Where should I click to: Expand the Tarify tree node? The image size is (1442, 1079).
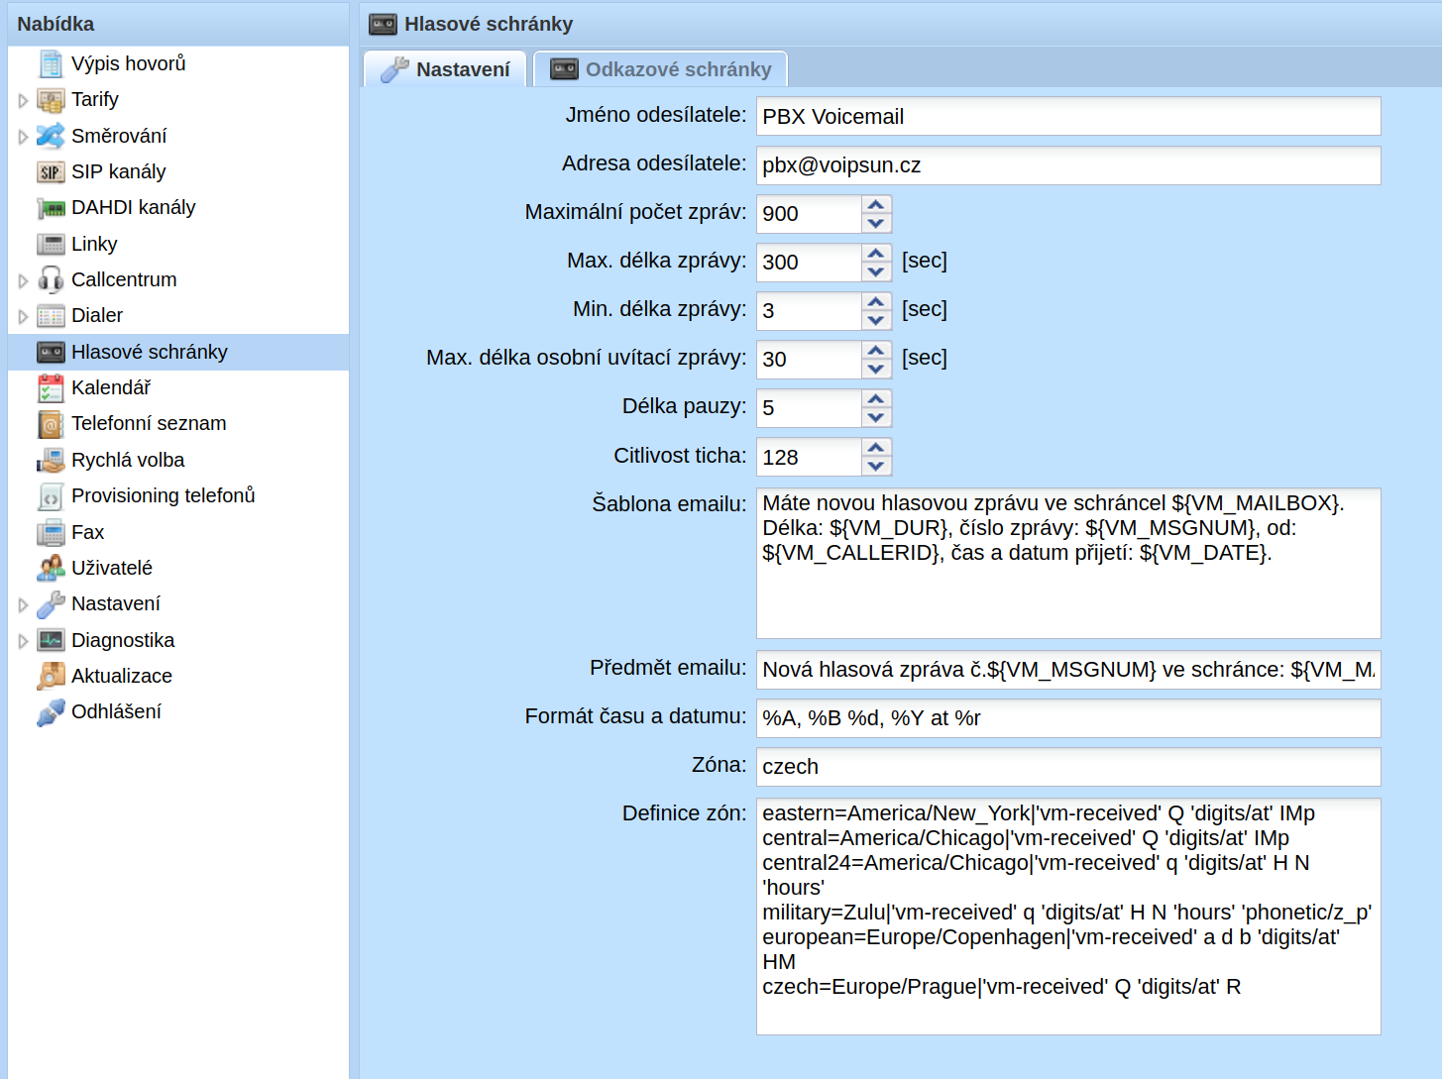[x=23, y=100]
